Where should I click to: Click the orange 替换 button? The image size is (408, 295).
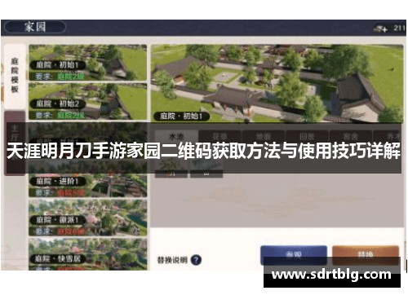tap(366, 255)
